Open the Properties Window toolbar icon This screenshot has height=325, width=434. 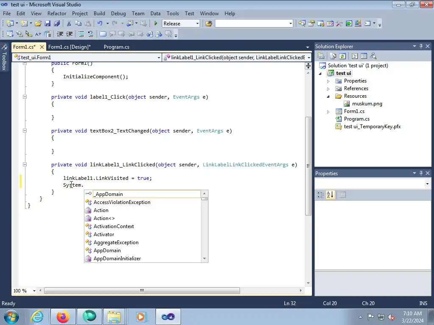(x=312, y=24)
